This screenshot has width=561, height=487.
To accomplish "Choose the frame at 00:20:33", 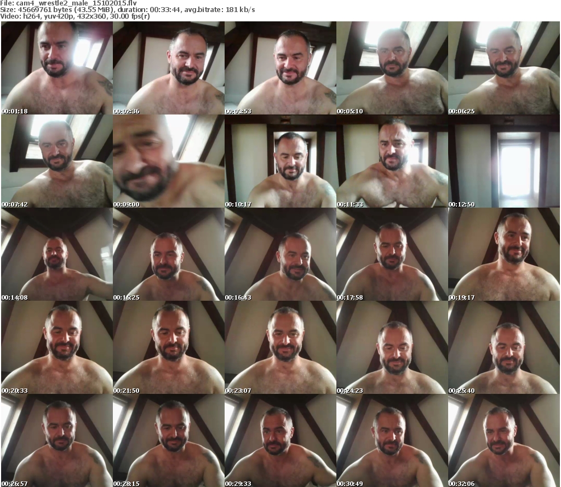I will tap(57, 347).
